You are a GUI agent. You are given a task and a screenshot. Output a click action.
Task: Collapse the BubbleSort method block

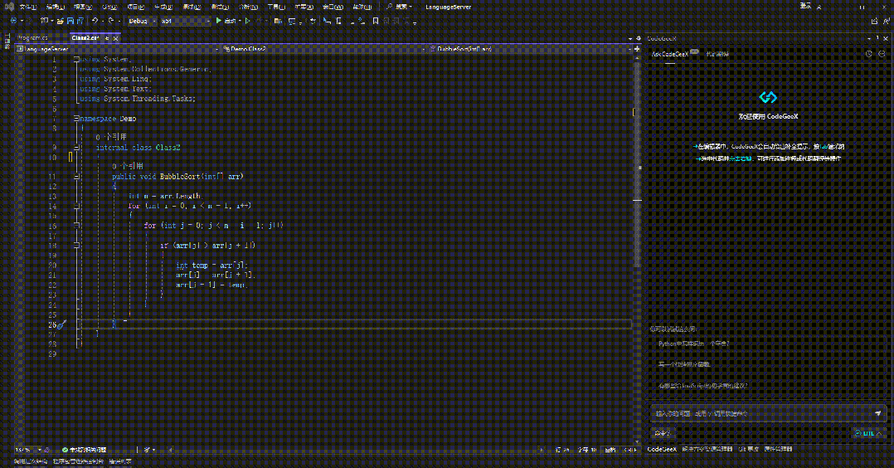pos(76,177)
